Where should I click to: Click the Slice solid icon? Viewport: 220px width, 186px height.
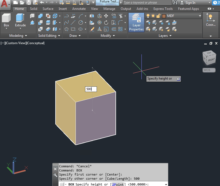tap(48, 22)
